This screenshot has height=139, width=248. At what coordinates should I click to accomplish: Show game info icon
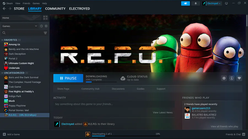point(231,78)
